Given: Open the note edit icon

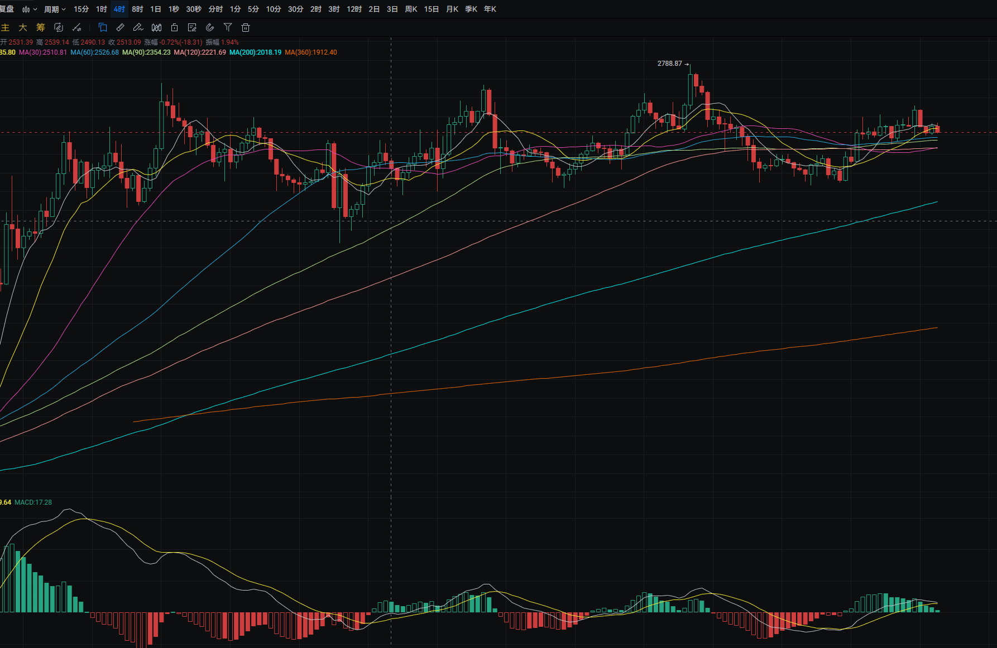Looking at the screenshot, I should pyautogui.click(x=192, y=27).
